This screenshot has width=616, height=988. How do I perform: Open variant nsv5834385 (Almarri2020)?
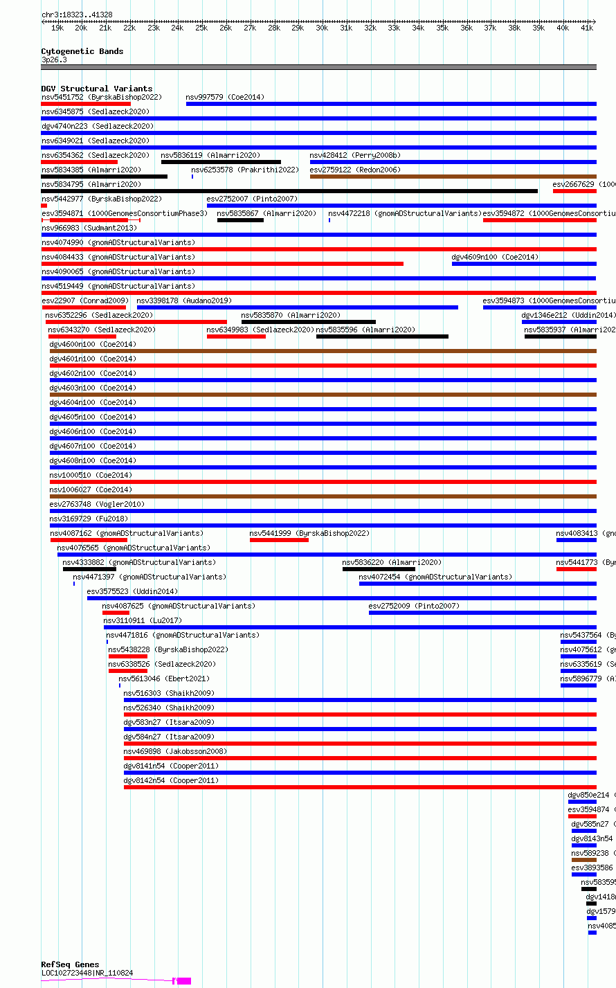104,177
